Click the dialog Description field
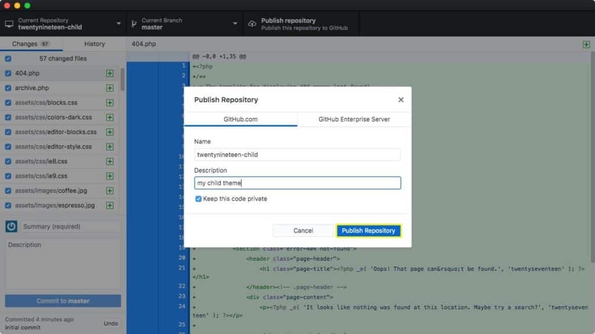The height and width of the screenshot is (334, 595). coord(297,183)
